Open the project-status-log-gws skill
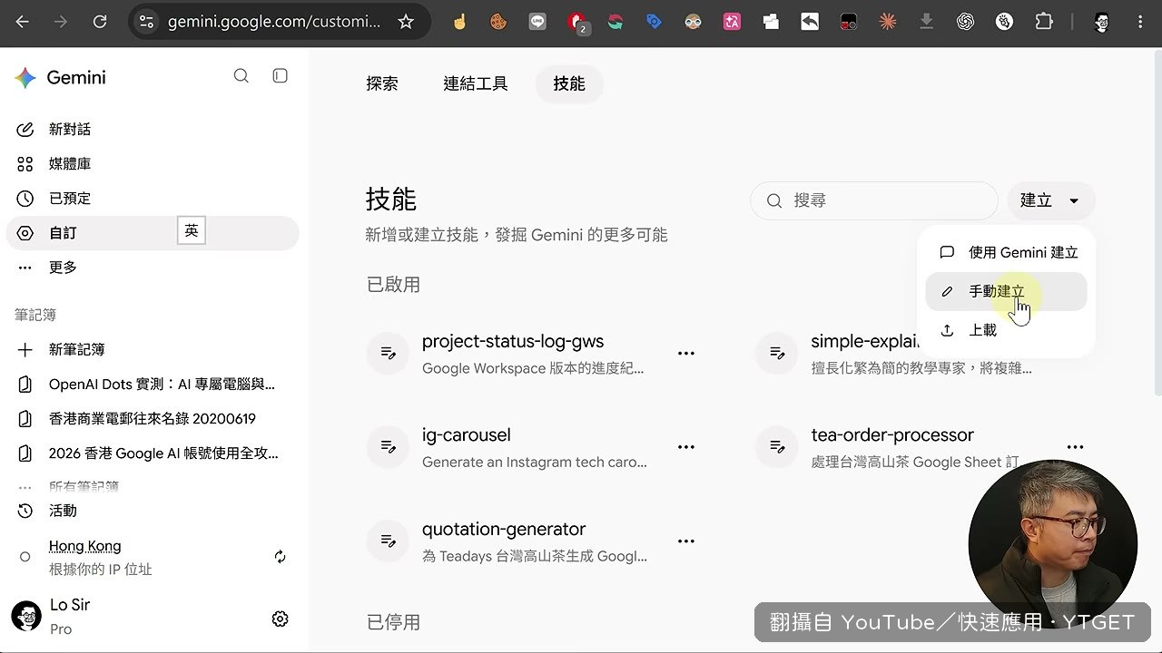Image resolution: width=1162 pixels, height=653 pixels. click(513, 342)
